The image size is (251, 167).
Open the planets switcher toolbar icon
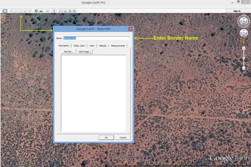pyautogui.click(x=47, y=11)
